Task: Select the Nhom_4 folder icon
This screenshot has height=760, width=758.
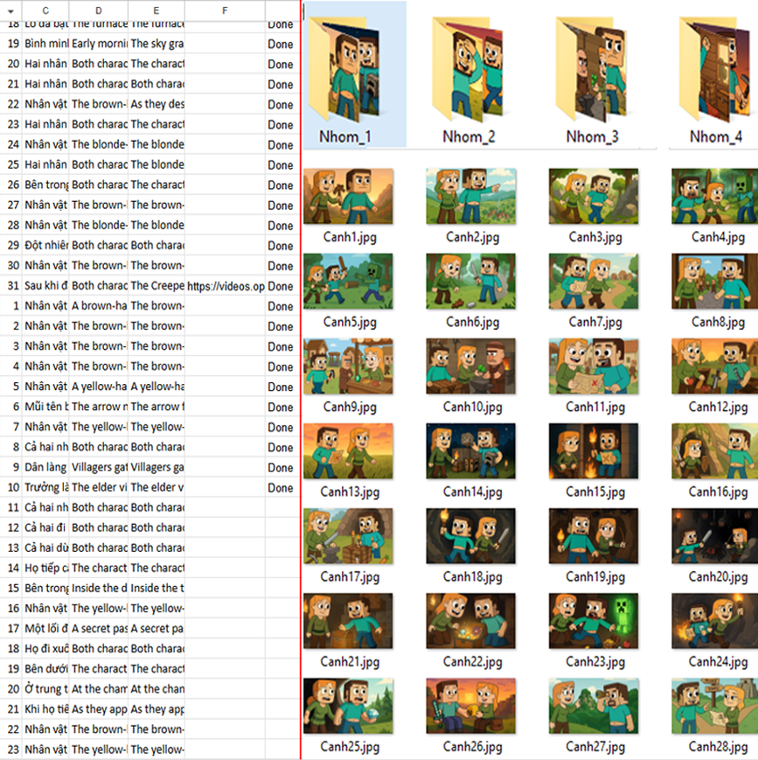Action: pos(715,69)
